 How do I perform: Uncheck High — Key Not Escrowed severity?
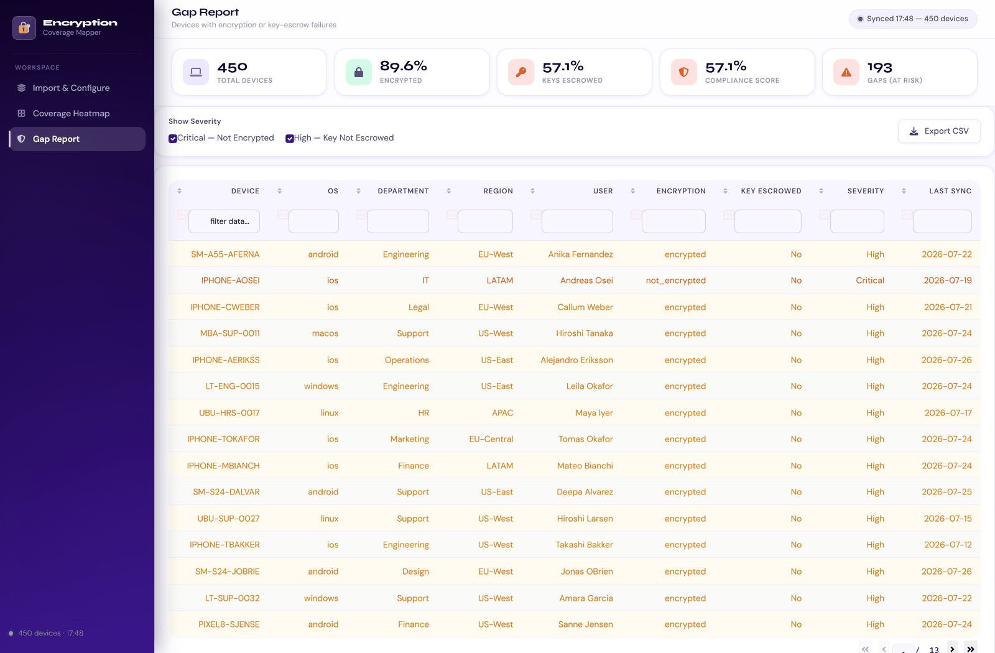tap(290, 139)
